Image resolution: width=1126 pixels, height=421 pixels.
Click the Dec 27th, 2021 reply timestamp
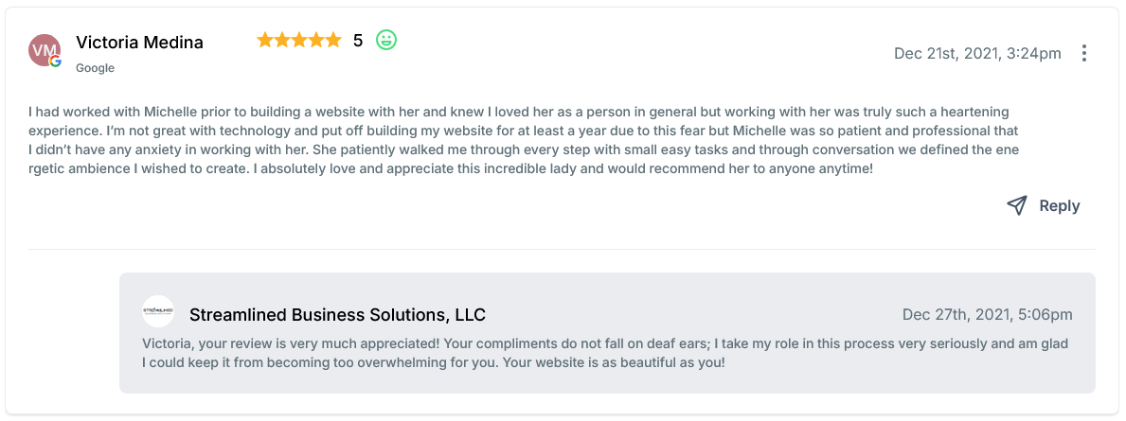[x=988, y=315]
